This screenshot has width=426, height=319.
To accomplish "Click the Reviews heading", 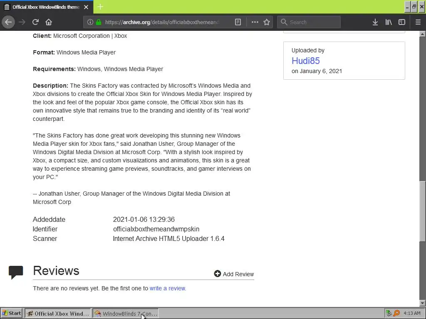I will tap(56, 271).
